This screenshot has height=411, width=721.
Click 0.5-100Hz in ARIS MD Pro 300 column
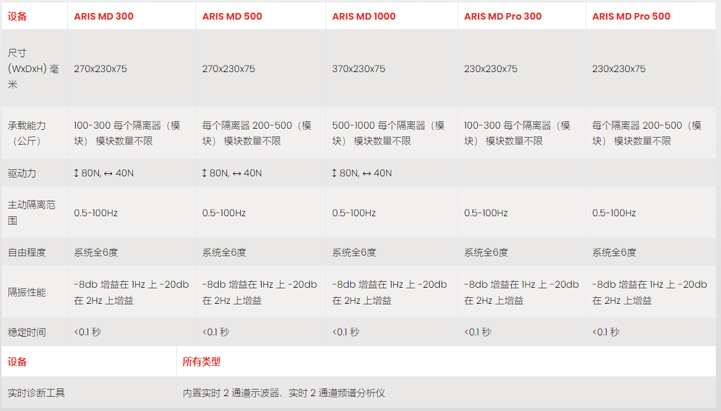coord(486,213)
